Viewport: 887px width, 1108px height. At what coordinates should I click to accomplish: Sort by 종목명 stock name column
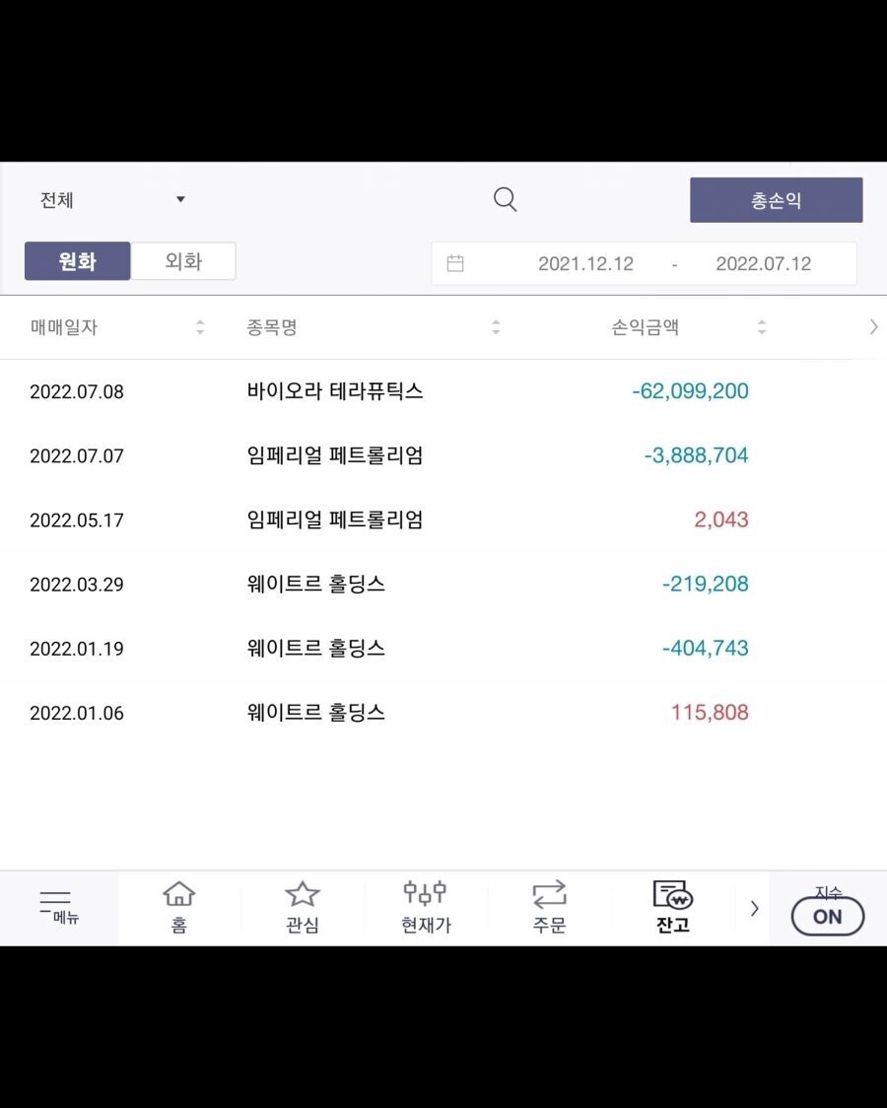click(496, 326)
